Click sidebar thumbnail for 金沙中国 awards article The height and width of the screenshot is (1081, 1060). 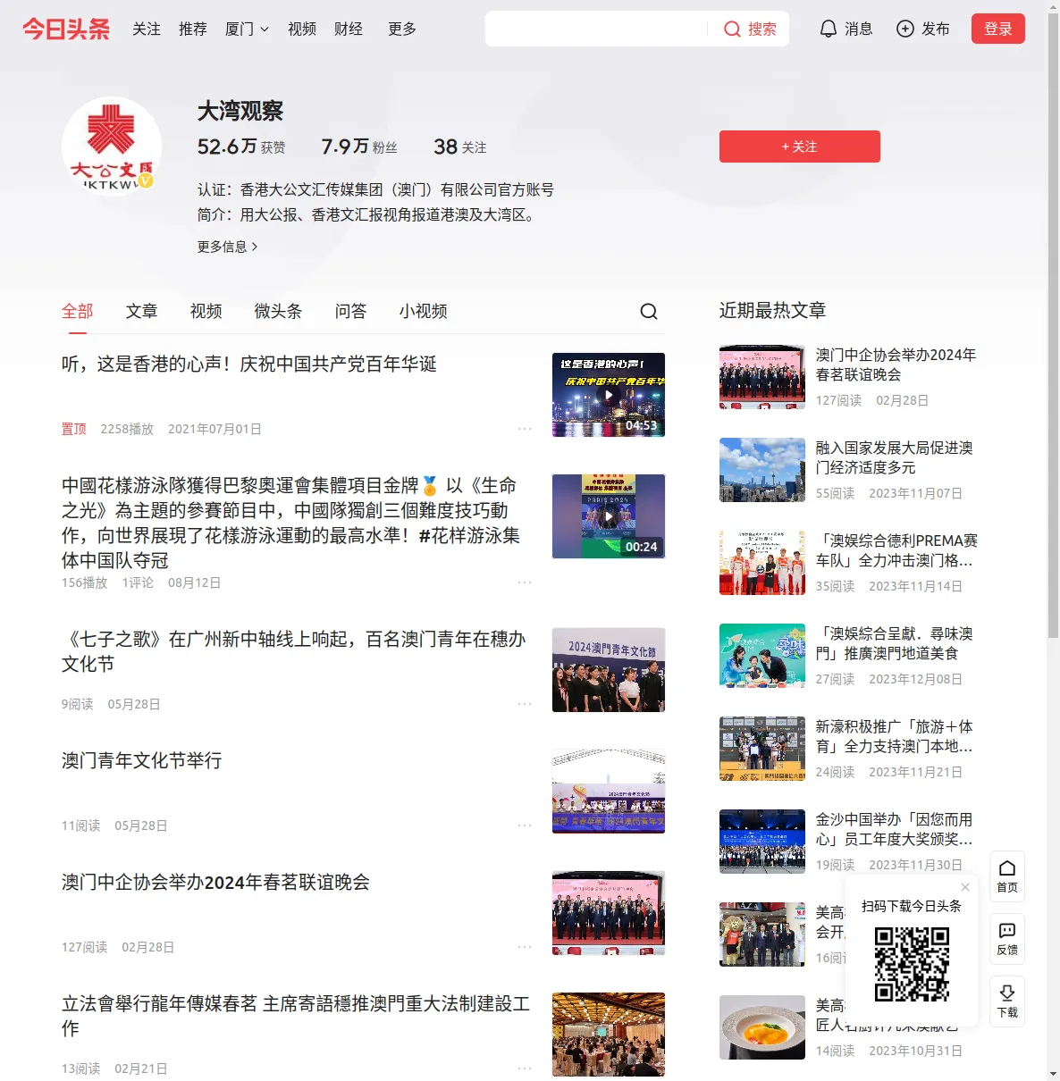click(762, 842)
